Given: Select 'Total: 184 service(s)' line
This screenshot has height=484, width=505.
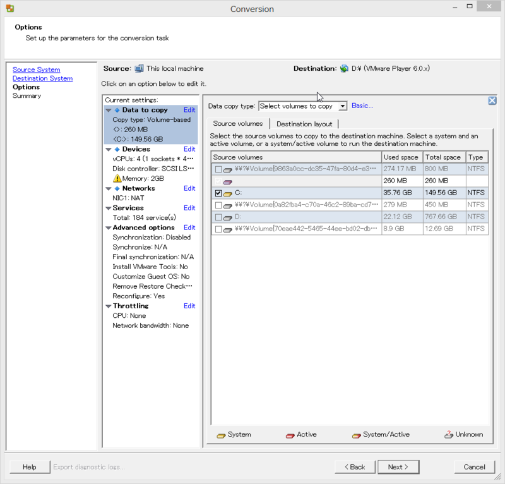Looking at the screenshot, I should (145, 217).
